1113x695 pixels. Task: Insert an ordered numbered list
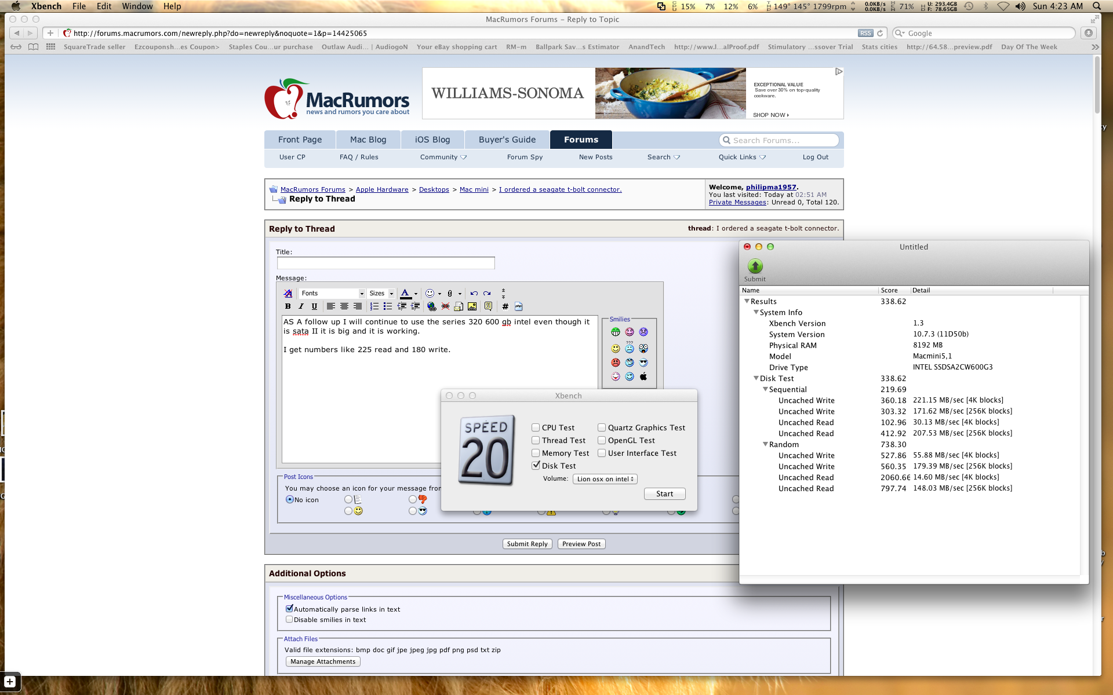[x=374, y=306]
